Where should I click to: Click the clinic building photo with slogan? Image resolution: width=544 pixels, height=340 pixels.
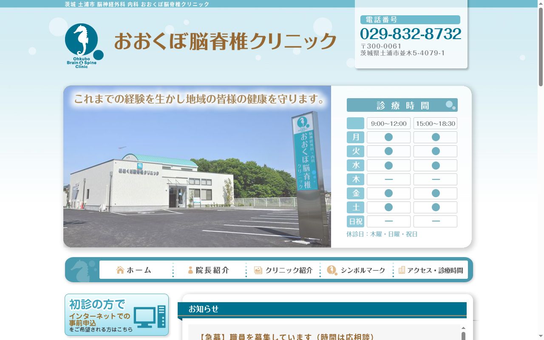coord(197,167)
